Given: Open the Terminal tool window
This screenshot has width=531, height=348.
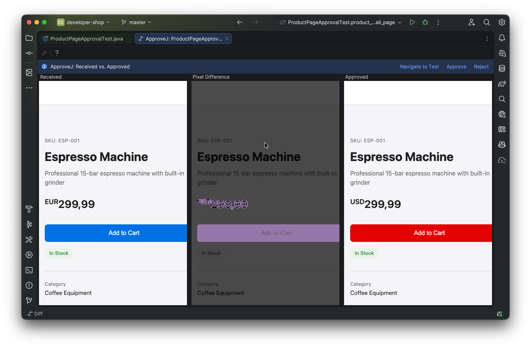Looking at the screenshot, I should point(29,270).
